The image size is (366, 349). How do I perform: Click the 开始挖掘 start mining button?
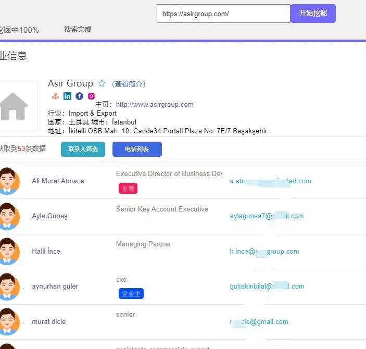313,14
